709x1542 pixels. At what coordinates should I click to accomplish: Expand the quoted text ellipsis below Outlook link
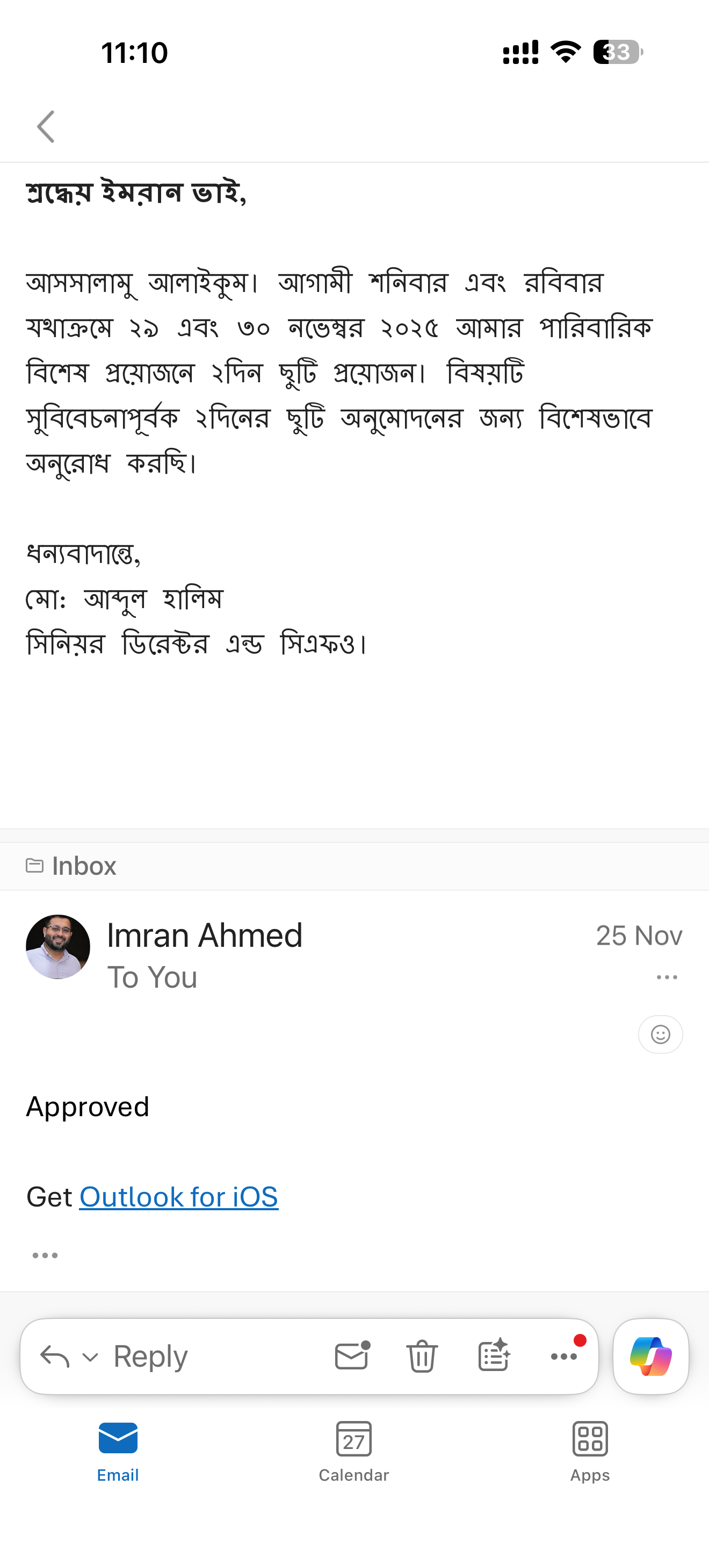[x=46, y=1255]
